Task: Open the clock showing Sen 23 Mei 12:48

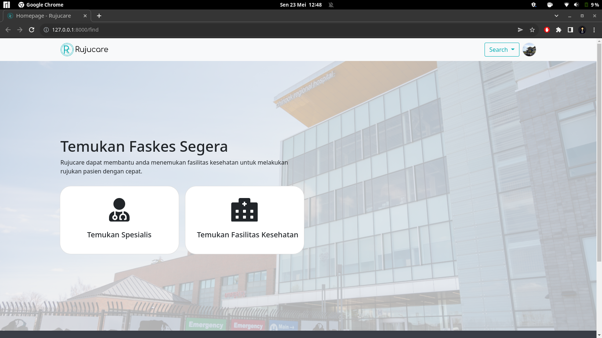Action: point(301,5)
